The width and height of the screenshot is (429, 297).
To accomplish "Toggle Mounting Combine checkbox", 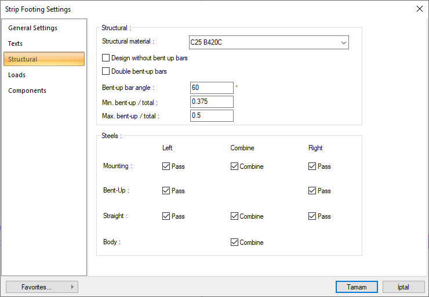I will click(234, 166).
